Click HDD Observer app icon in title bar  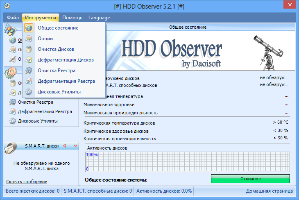(x=7, y=6)
